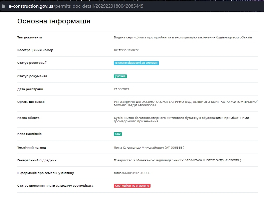Click the green 'Діючий' status badge
264x197 pixels.
(120, 76)
